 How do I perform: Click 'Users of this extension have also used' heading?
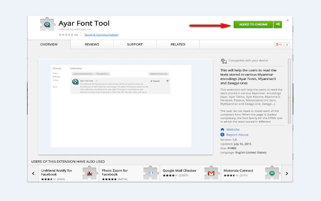(68, 162)
